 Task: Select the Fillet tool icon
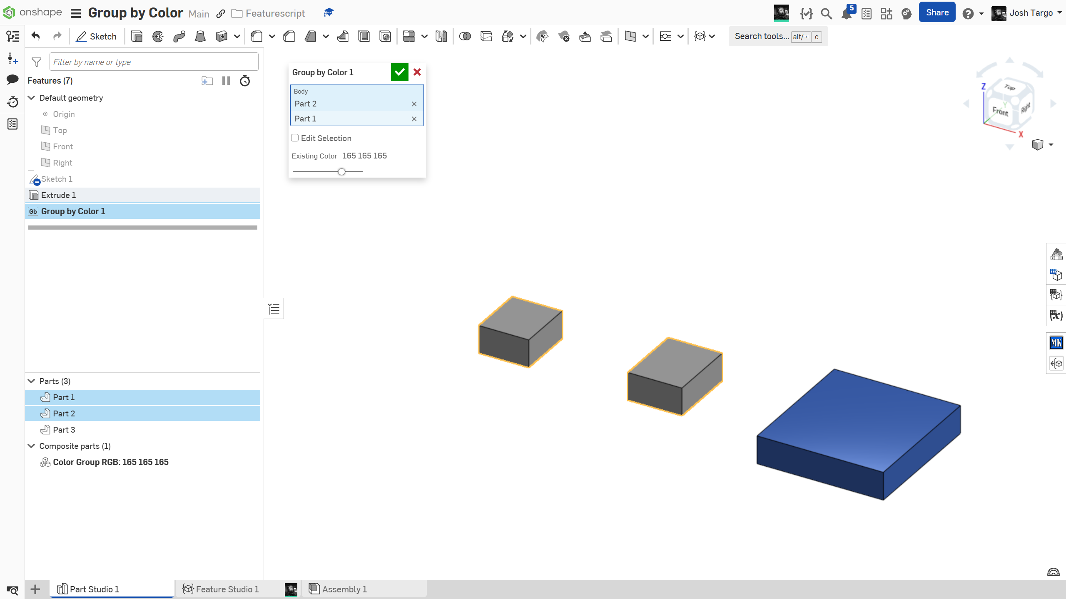[x=257, y=37]
